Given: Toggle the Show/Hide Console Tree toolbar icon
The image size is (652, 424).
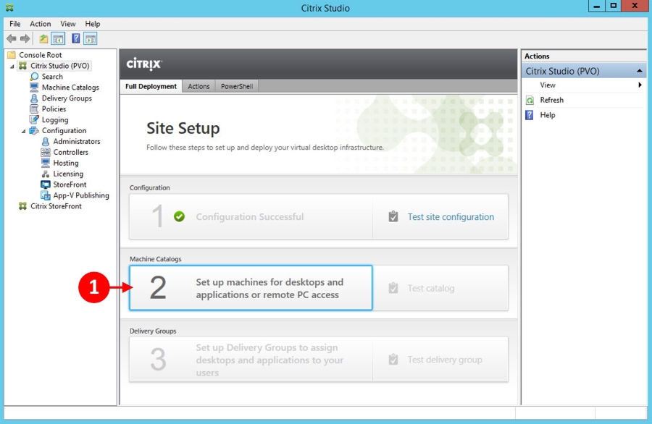Looking at the screenshot, I should [x=58, y=39].
